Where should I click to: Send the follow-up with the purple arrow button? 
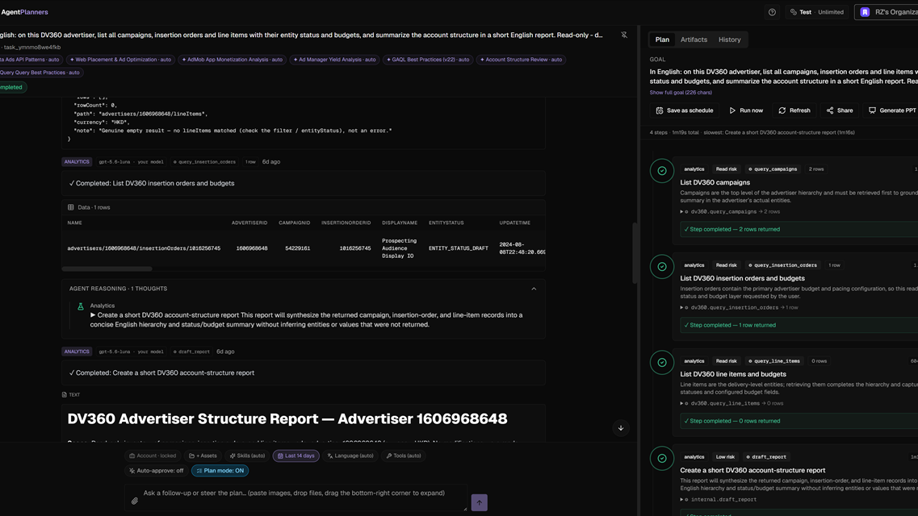[x=479, y=502]
